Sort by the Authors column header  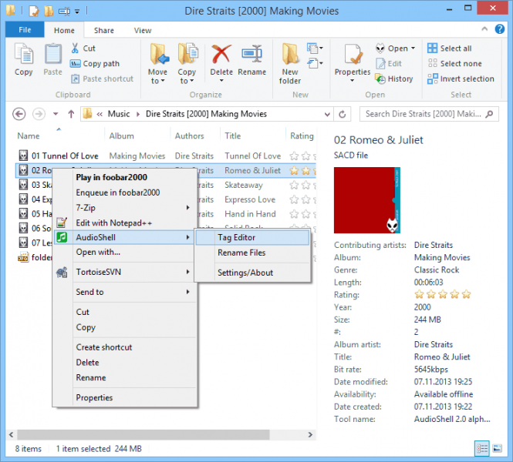(190, 136)
